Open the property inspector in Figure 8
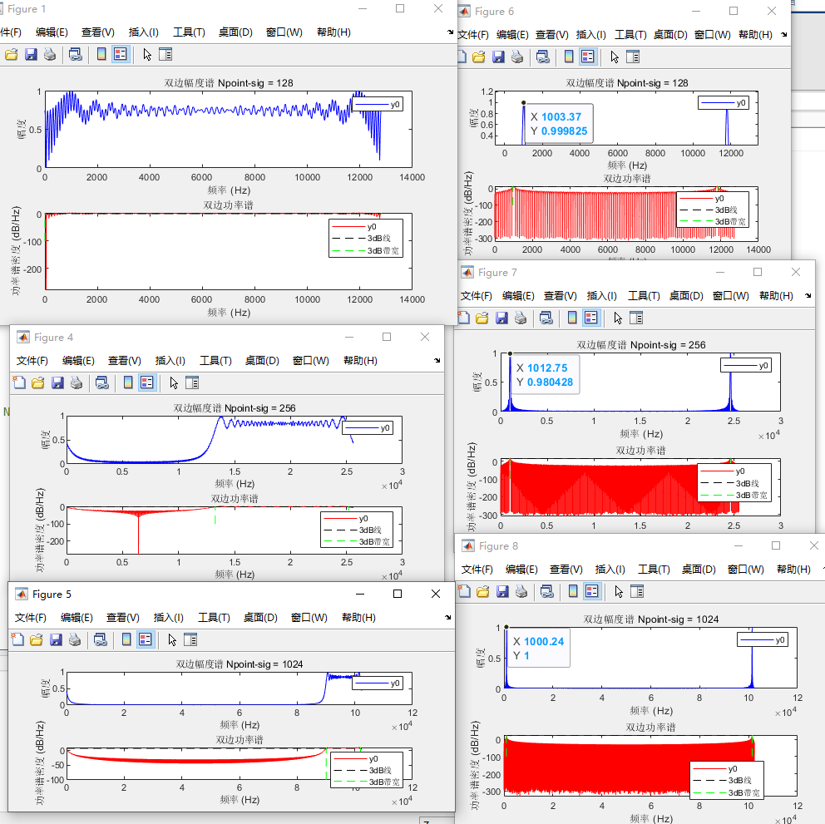The width and height of the screenshot is (825, 824). click(637, 591)
